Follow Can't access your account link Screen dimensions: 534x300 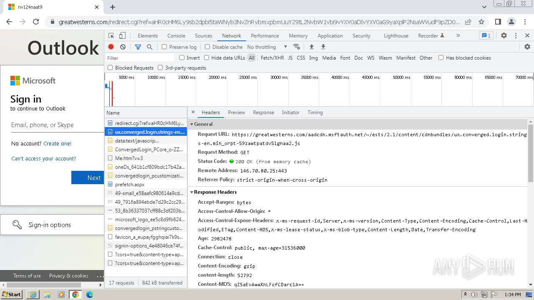coord(44,158)
